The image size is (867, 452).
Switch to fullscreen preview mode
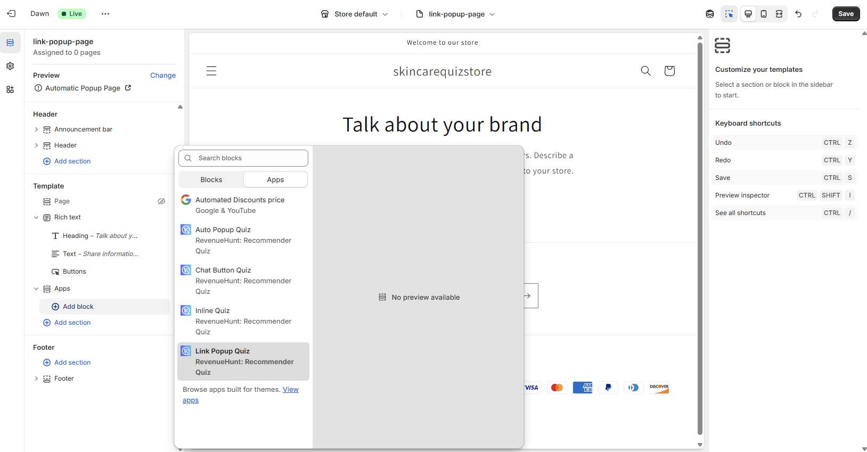pos(779,14)
